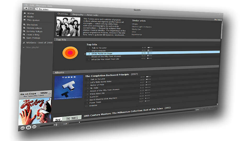The width and height of the screenshot is (251, 141).
Task: Open the Playback menu
Action: coord(41,5)
